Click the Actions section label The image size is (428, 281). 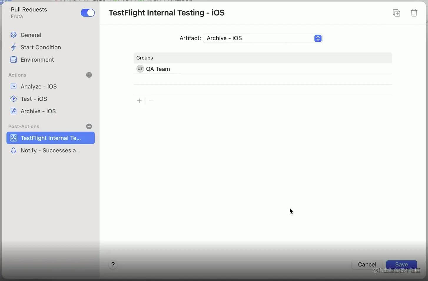17,75
